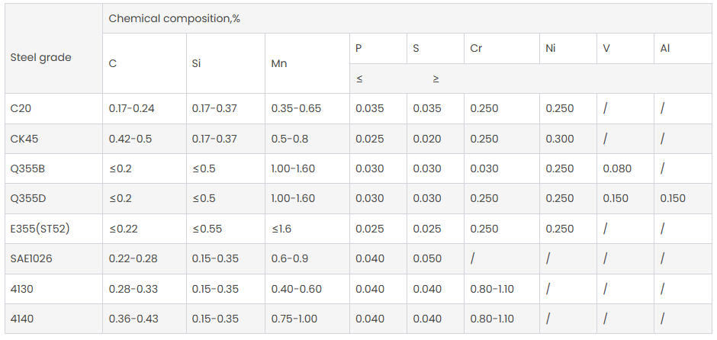Click the CK45 steel grade cell

coord(24,139)
